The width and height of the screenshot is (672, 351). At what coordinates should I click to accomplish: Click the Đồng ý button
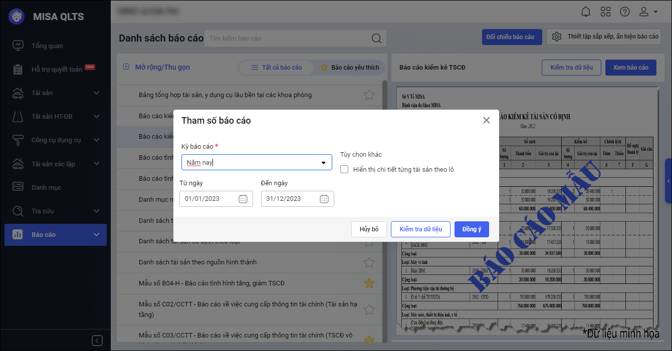[472, 229]
